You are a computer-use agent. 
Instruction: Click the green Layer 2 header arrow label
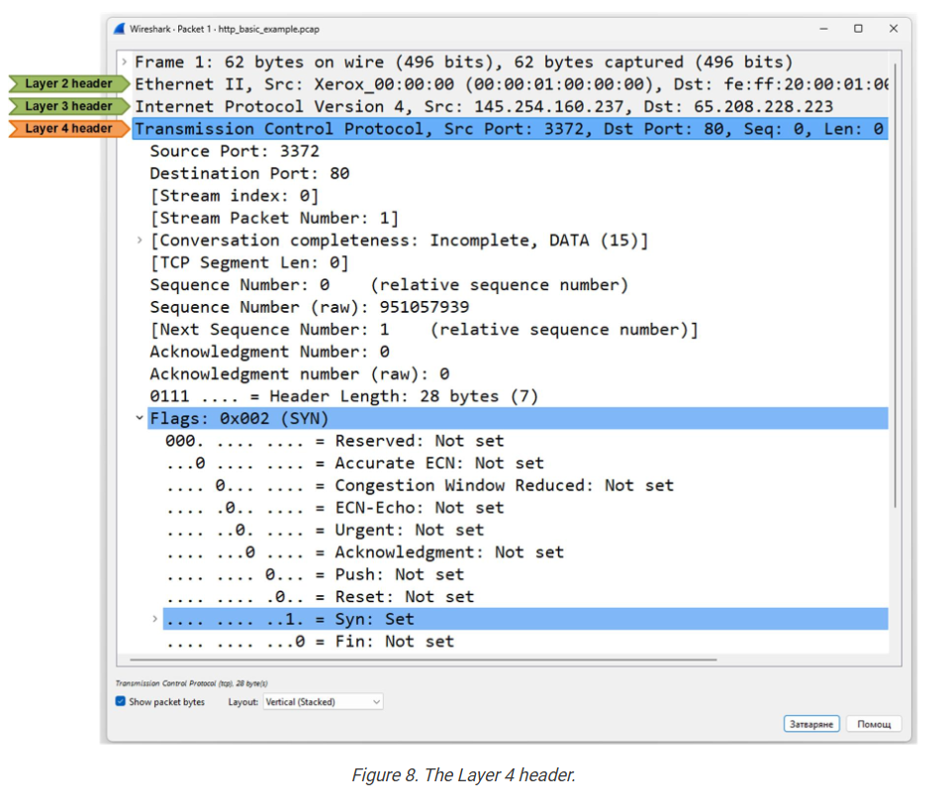click(68, 84)
